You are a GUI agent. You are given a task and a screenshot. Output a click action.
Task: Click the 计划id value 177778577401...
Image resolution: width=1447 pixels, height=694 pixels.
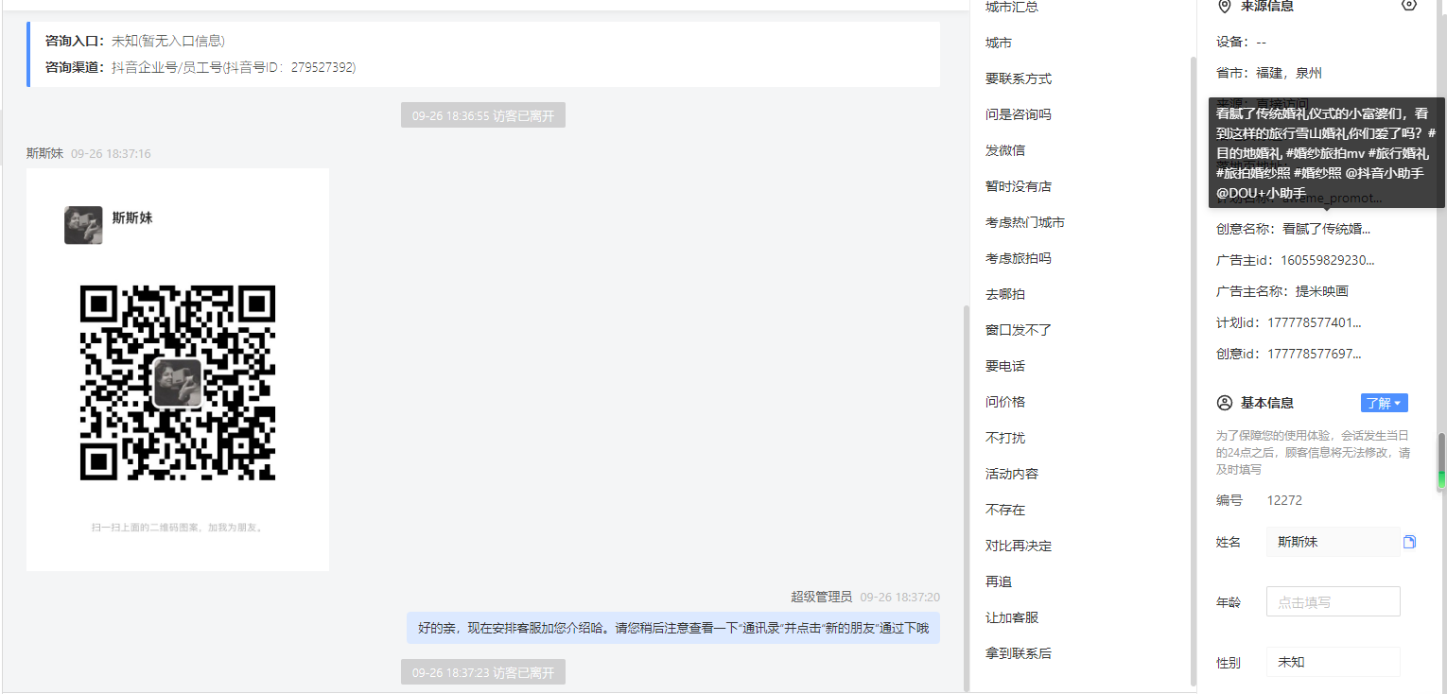(1315, 322)
